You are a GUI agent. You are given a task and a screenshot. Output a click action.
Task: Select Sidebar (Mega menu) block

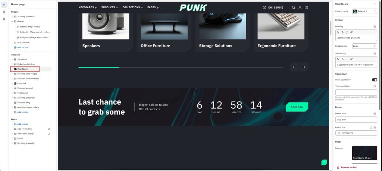30,27
